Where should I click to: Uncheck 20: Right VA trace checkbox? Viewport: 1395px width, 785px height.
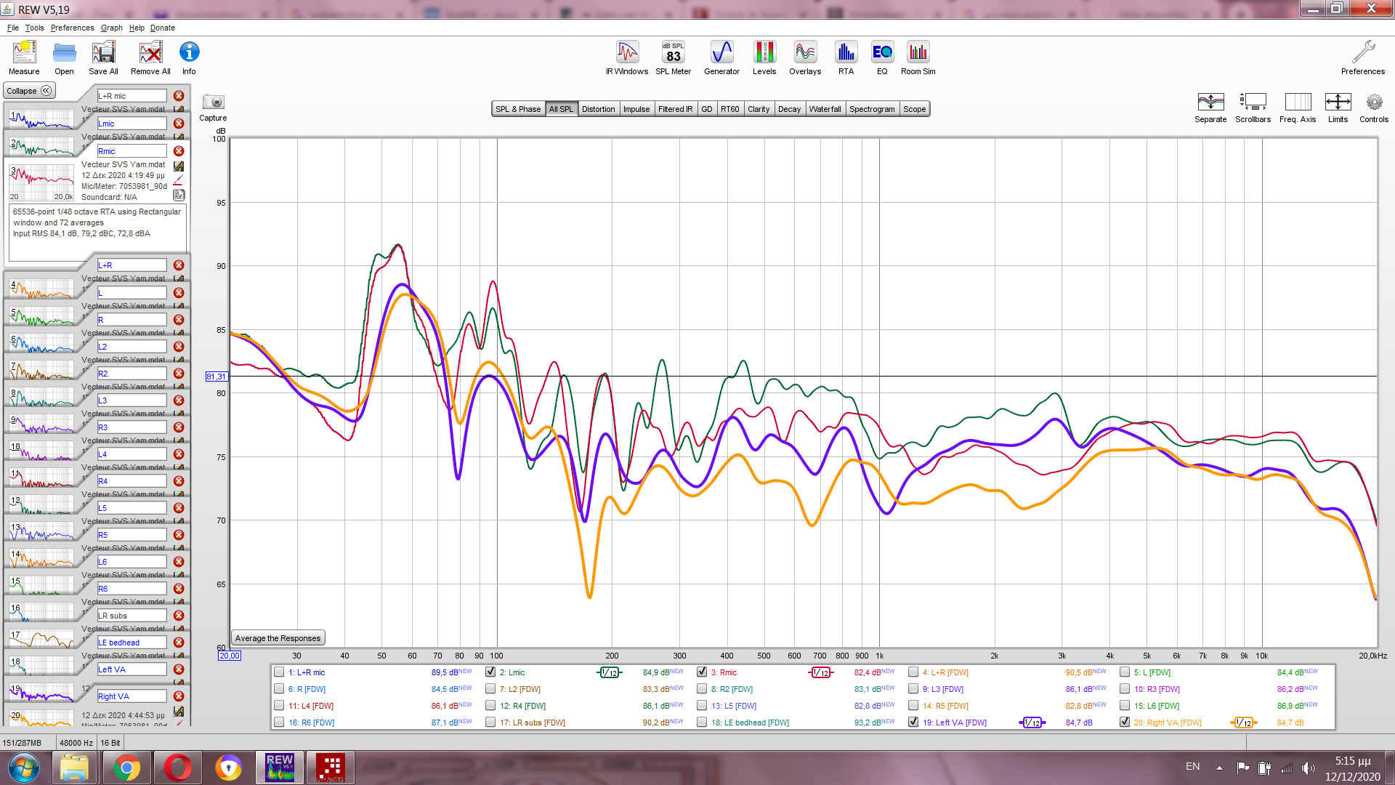[1125, 722]
